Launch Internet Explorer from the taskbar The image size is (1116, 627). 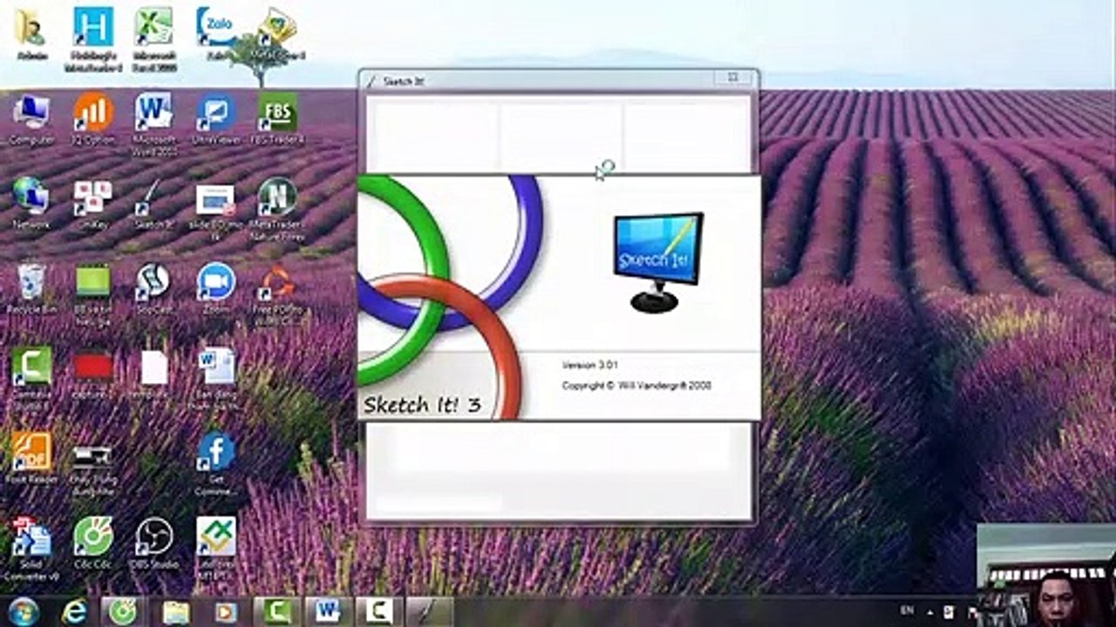(x=74, y=611)
